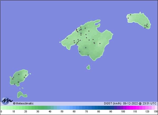Click the 30 value on the scale
The height and width of the screenshot is (115, 158).
[38, 112]
